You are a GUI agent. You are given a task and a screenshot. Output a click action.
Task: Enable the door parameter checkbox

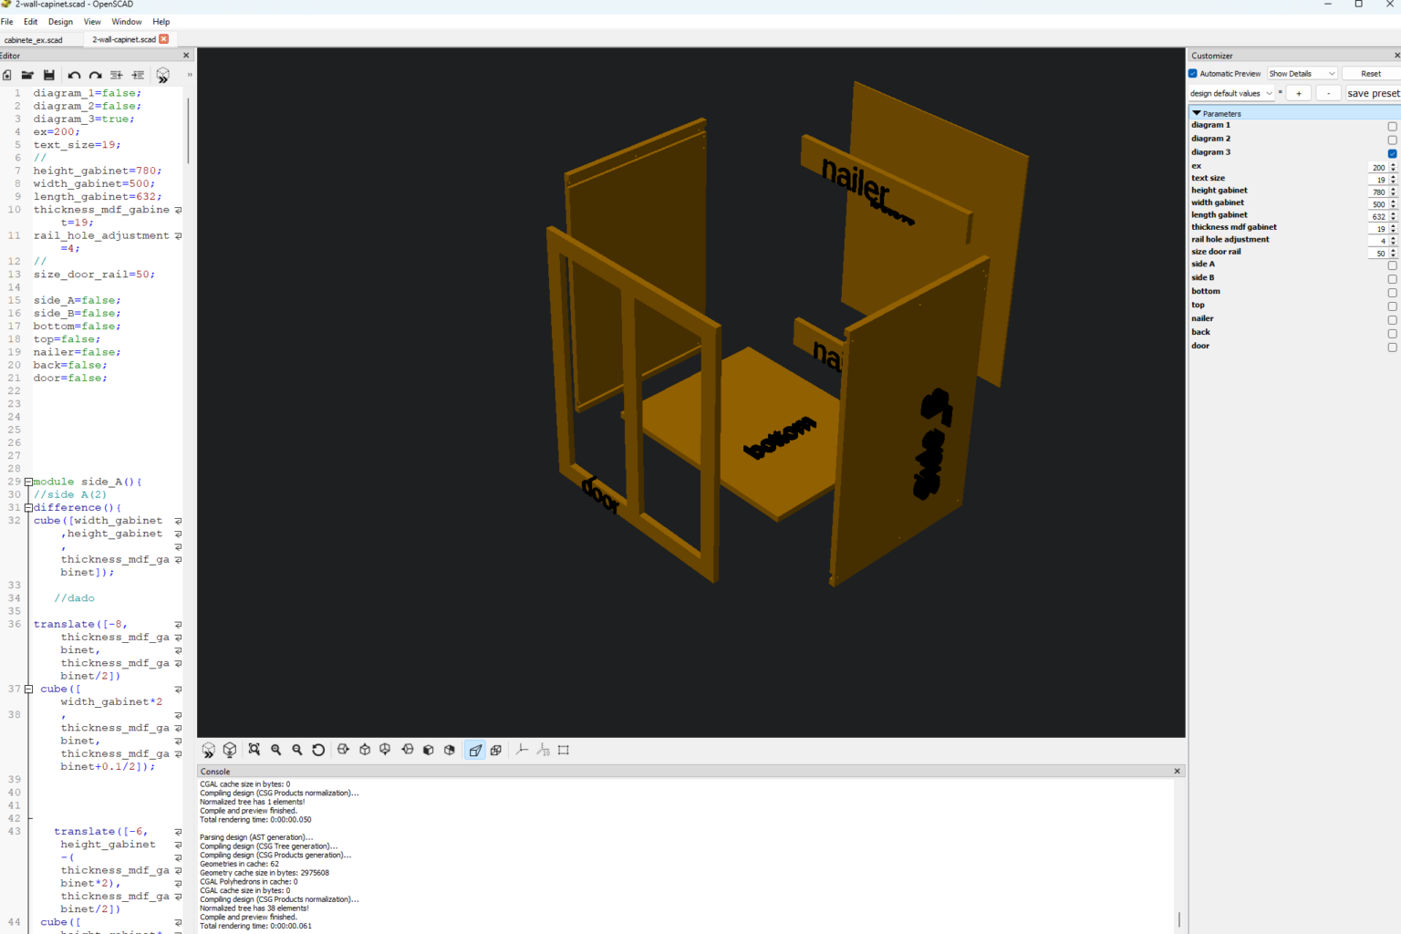tap(1392, 348)
